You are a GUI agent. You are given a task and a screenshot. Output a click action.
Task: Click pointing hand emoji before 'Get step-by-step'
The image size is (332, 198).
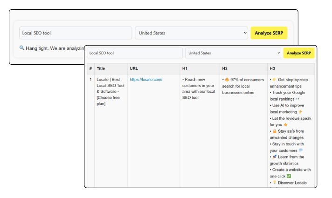coord(274,80)
